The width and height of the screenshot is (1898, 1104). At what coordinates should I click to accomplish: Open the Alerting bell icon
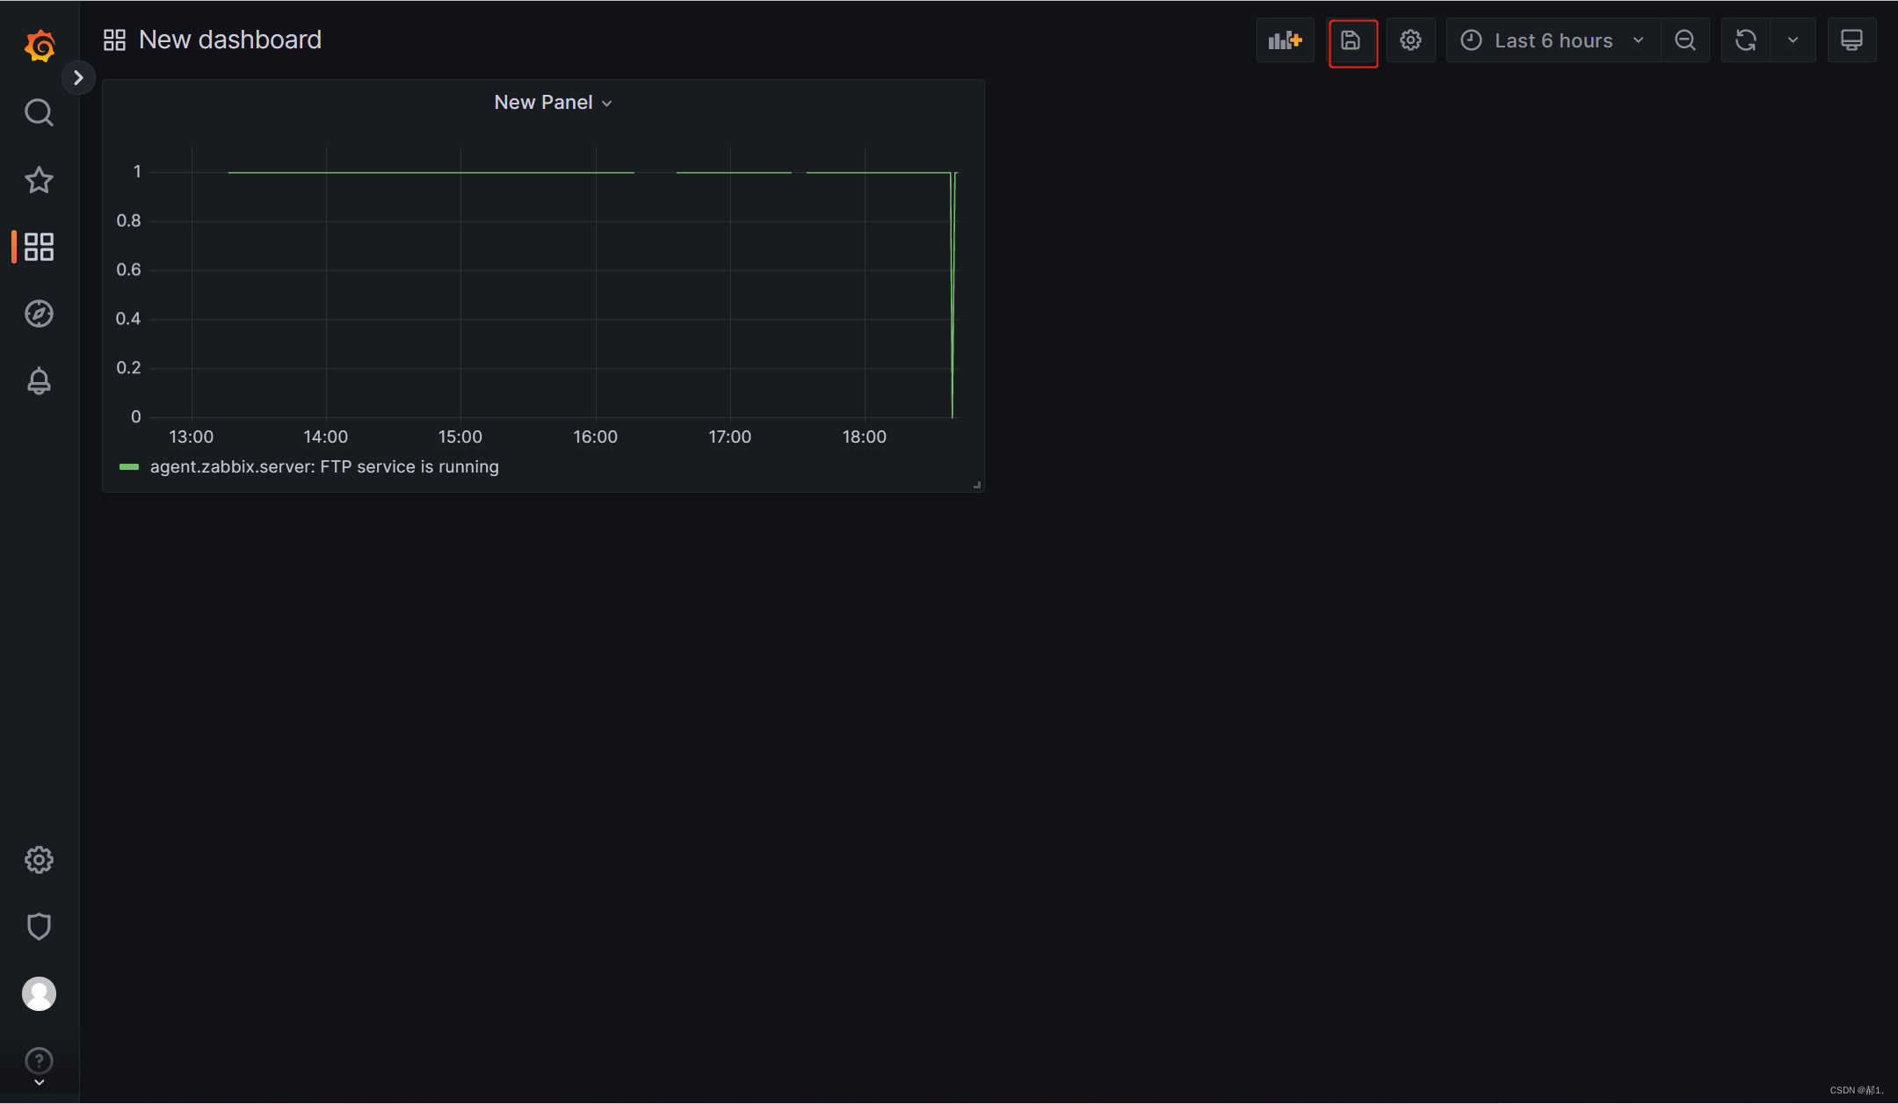point(39,381)
